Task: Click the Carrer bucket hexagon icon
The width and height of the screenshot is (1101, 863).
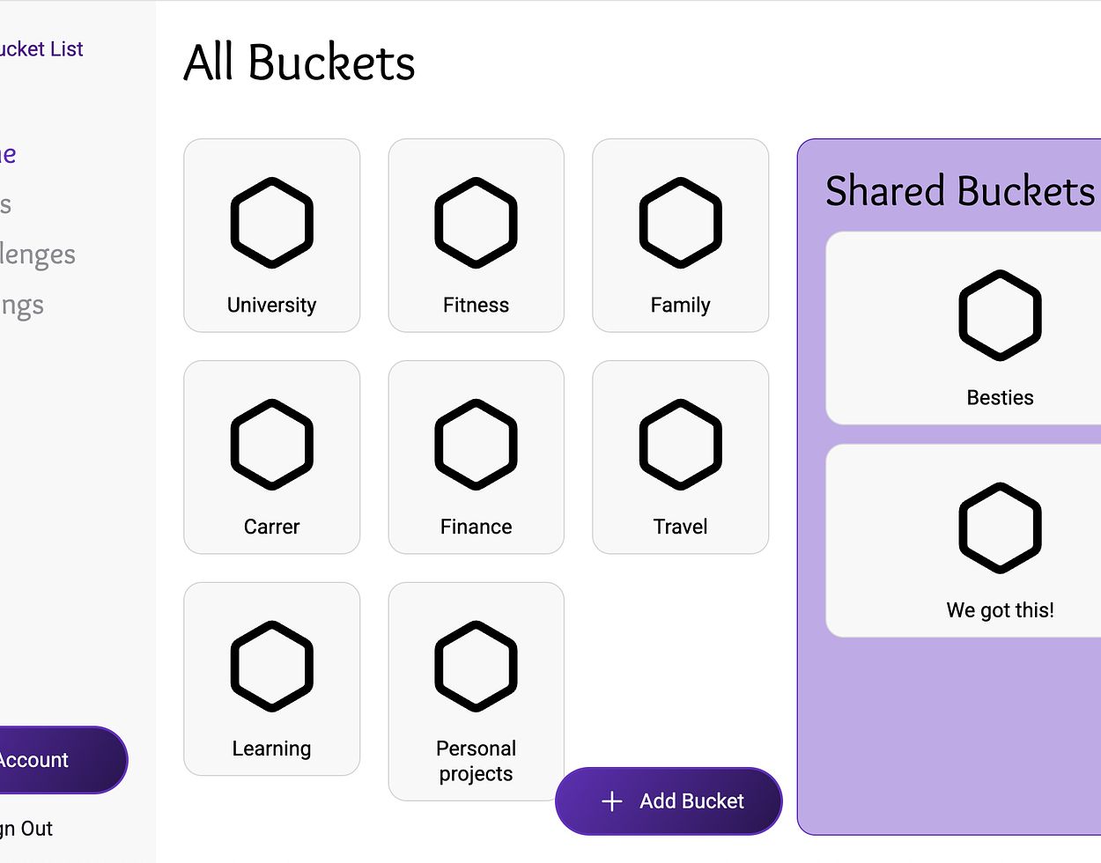Action: pyautogui.click(x=271, y=444)
